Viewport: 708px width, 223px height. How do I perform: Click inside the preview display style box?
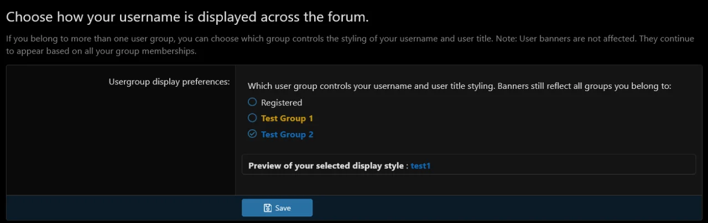point(553,165)
